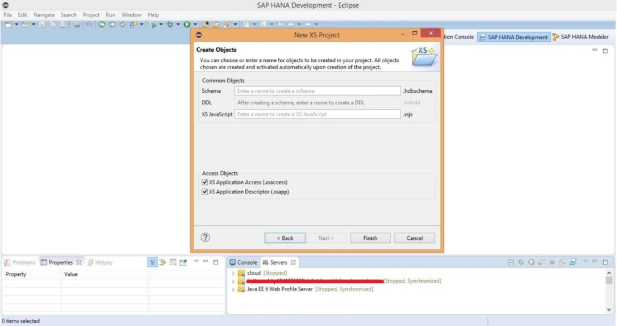Viewport: 617px width, 326px height.
Task: Uncheck XS Application Access (.xsaccess) checkbox
Action: tap(205, 182)
